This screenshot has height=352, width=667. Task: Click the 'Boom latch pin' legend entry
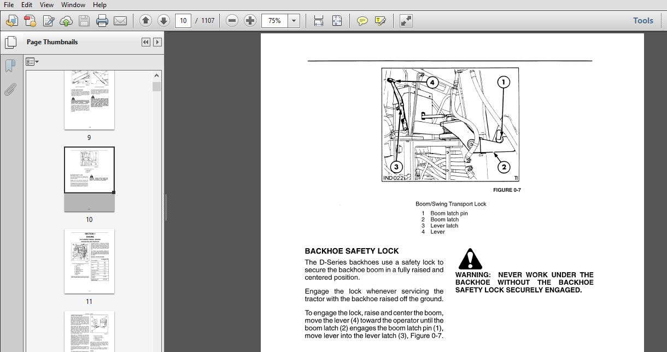click(x=449, y=213)
